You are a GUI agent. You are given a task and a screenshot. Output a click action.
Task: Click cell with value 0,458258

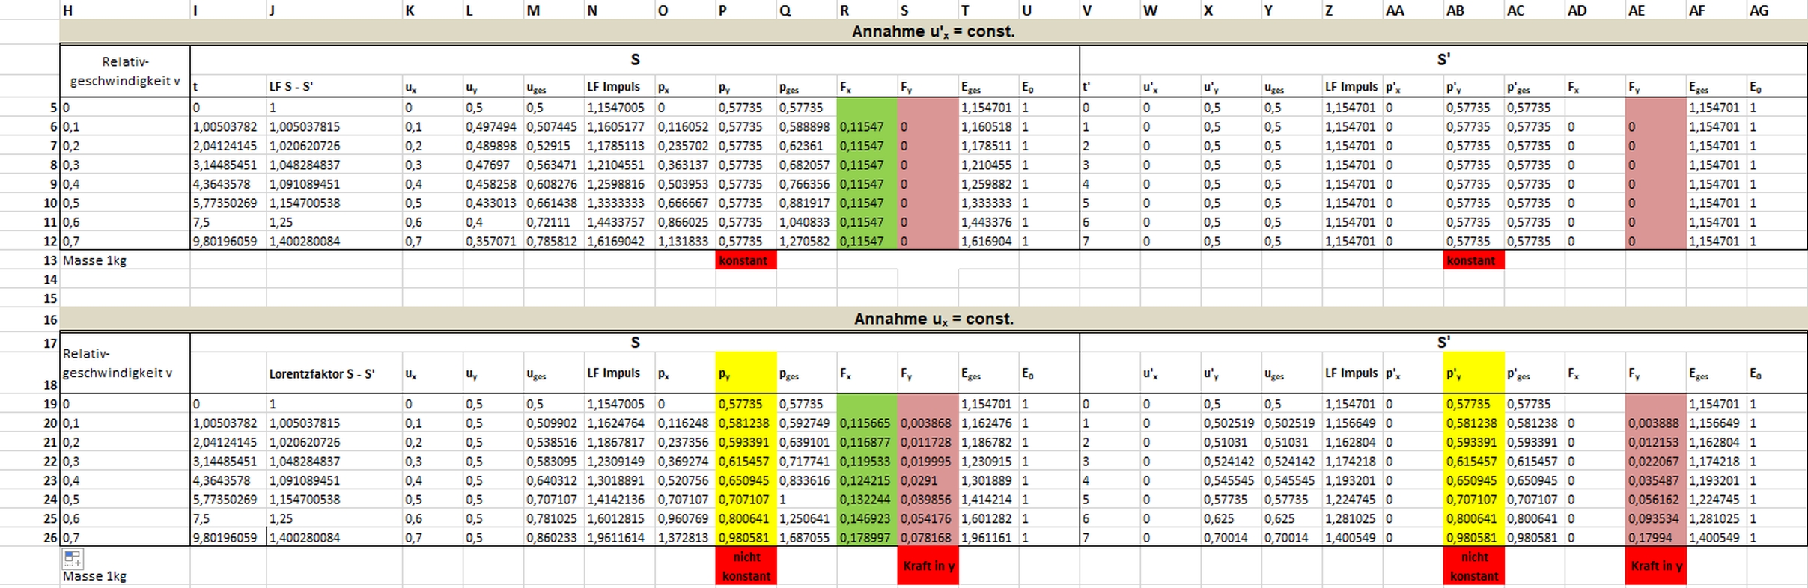pyautogui.click(x=493, y=184)
